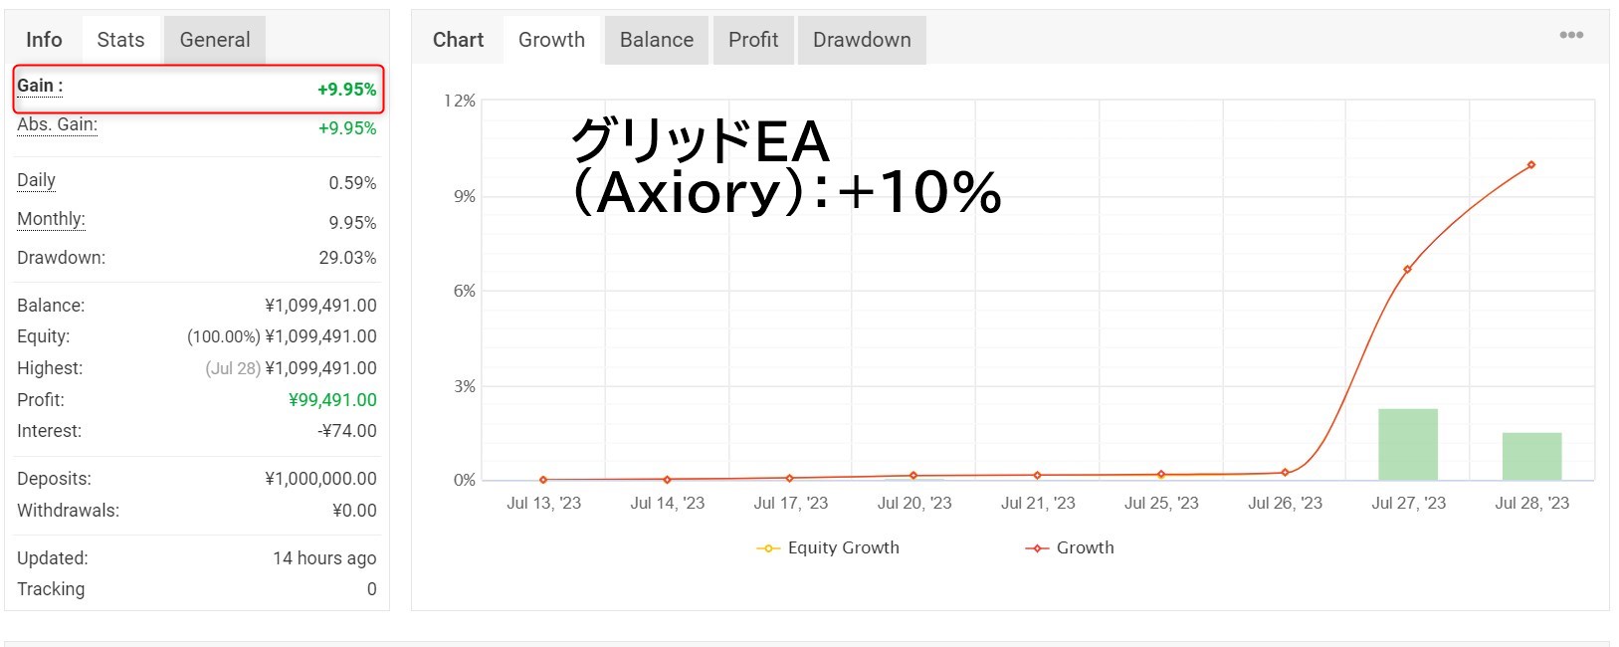Select the Growth chart tab
The height and width of the screenshot is (647, 1619).
pos(551,40)
